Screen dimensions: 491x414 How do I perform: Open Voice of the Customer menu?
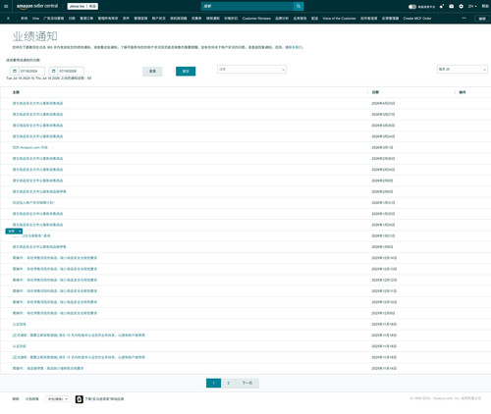point(339,19)
